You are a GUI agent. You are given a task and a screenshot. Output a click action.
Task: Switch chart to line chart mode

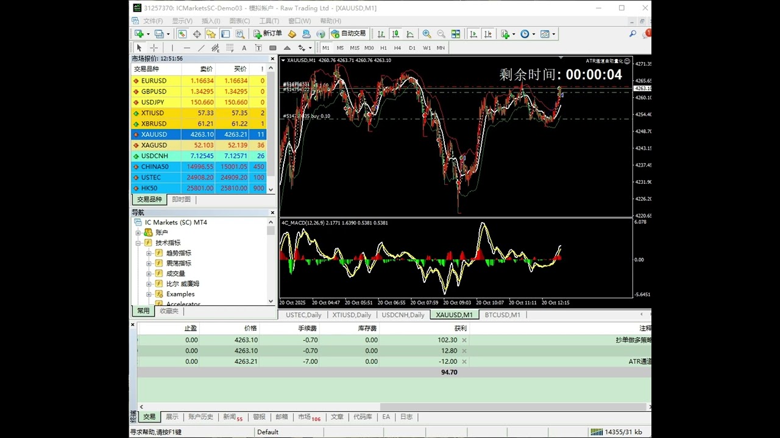410,34
